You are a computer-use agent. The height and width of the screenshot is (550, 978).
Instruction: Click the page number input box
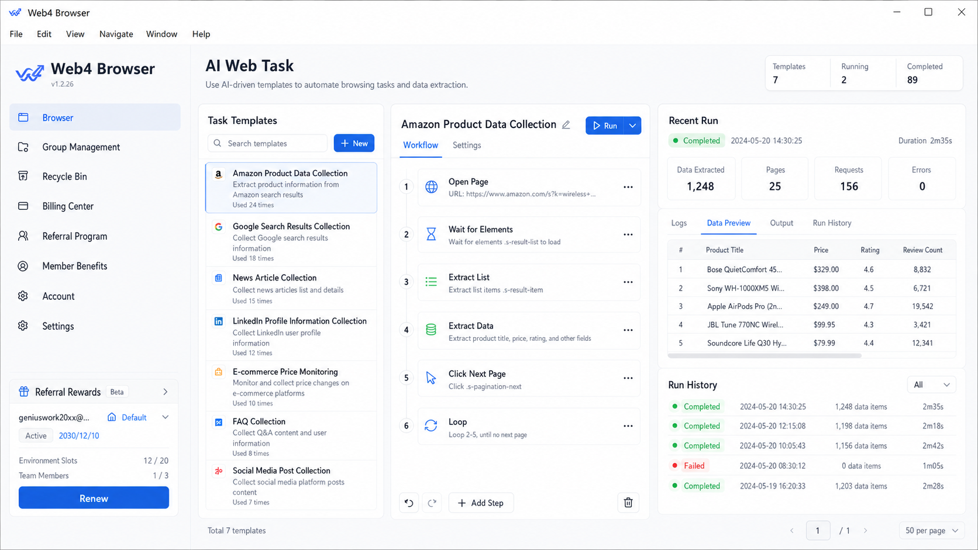[x=818, y=531]
